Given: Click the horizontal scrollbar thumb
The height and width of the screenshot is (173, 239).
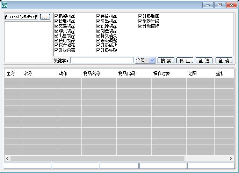Looking at the screenshot, I should (x=97, y=159).
